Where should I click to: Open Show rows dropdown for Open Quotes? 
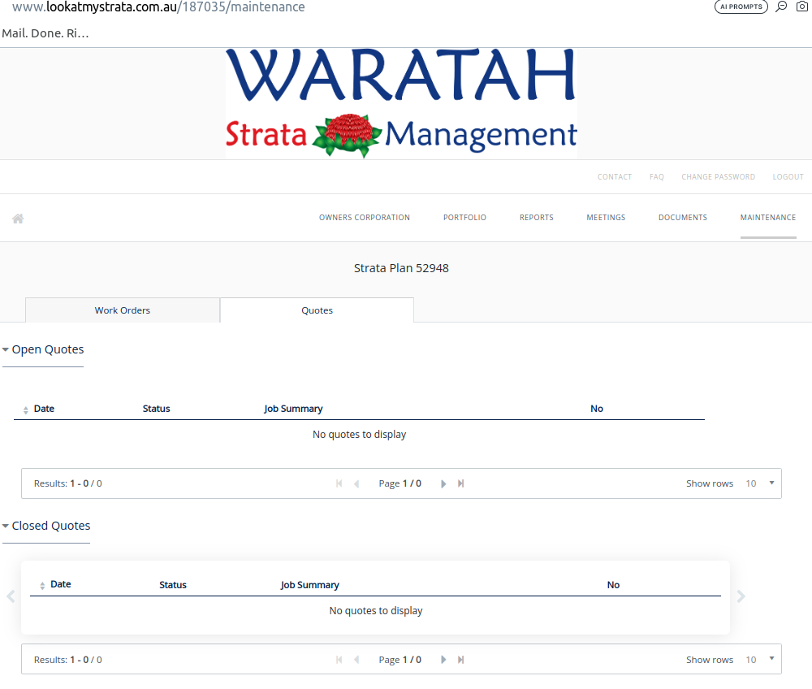[x=761, y=483]
